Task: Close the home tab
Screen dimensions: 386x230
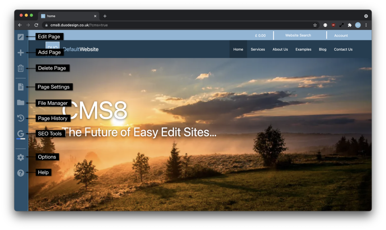Action: [x=95, y=16]
